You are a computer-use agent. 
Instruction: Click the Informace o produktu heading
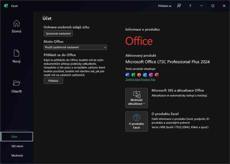(x=142, y=30)
